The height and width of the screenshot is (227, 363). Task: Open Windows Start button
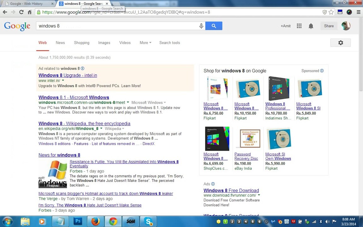(7, 221)
